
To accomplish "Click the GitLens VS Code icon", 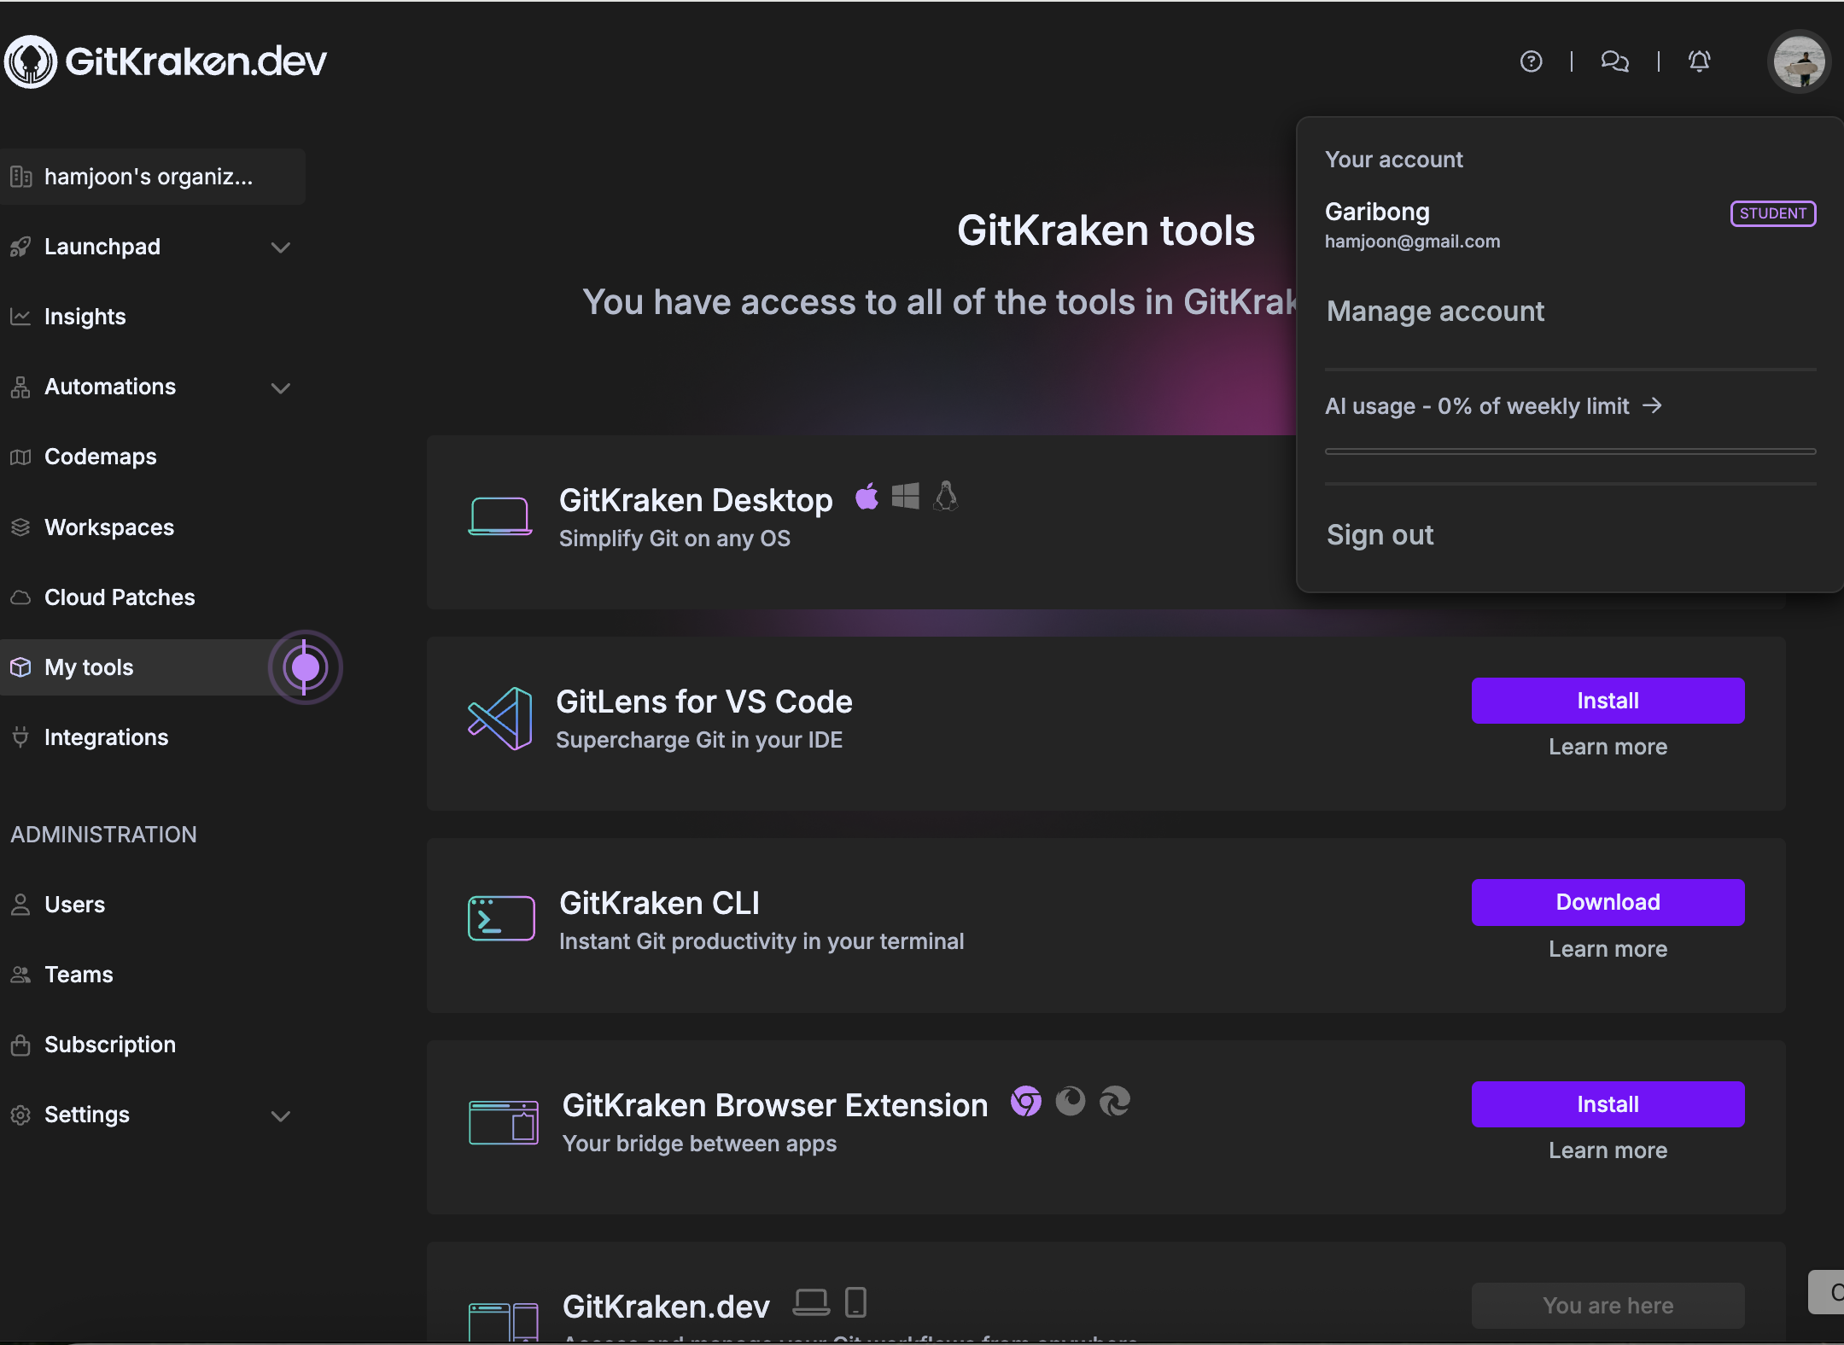I will pos(500,719).
